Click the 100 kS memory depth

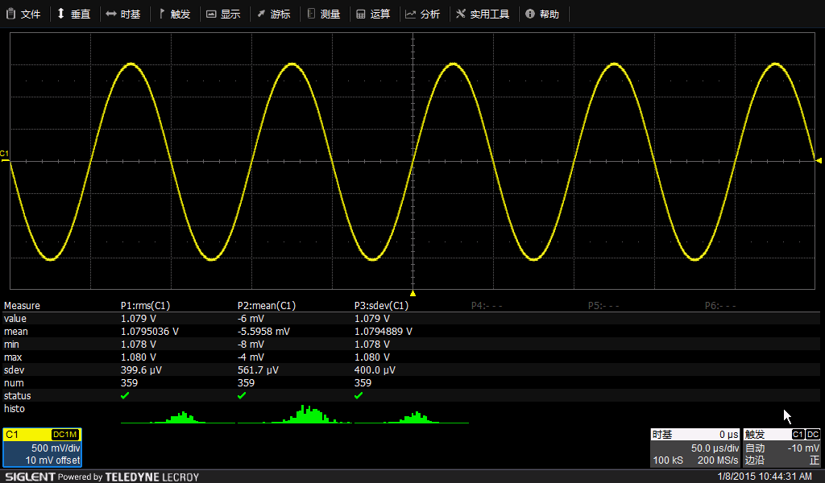[668, 460]
